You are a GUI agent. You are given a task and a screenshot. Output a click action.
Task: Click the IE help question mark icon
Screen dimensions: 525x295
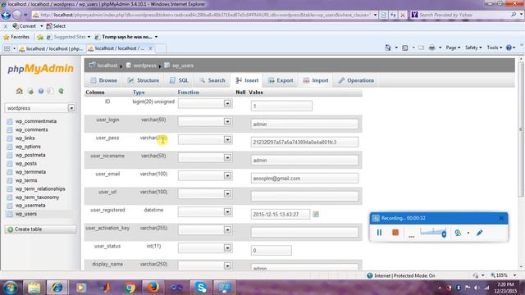click(x=509, y=48)
